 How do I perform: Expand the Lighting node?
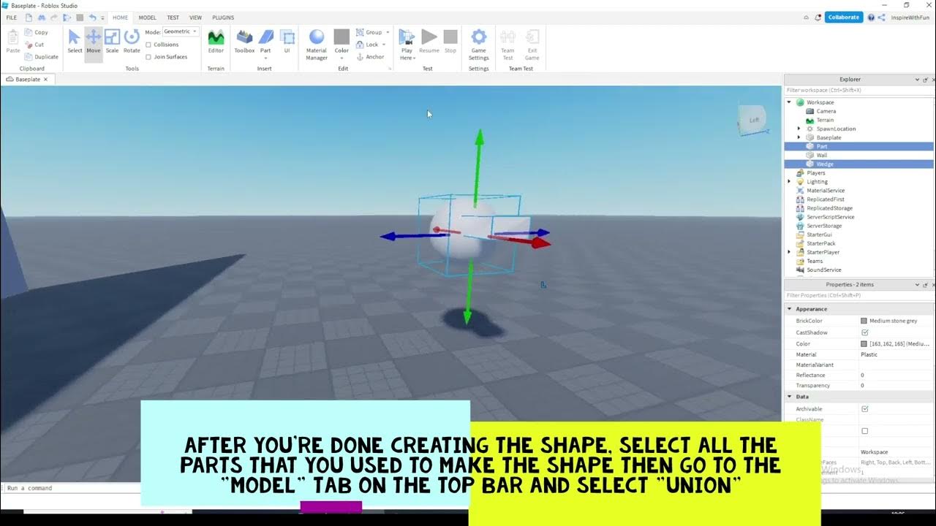(789, 182)
